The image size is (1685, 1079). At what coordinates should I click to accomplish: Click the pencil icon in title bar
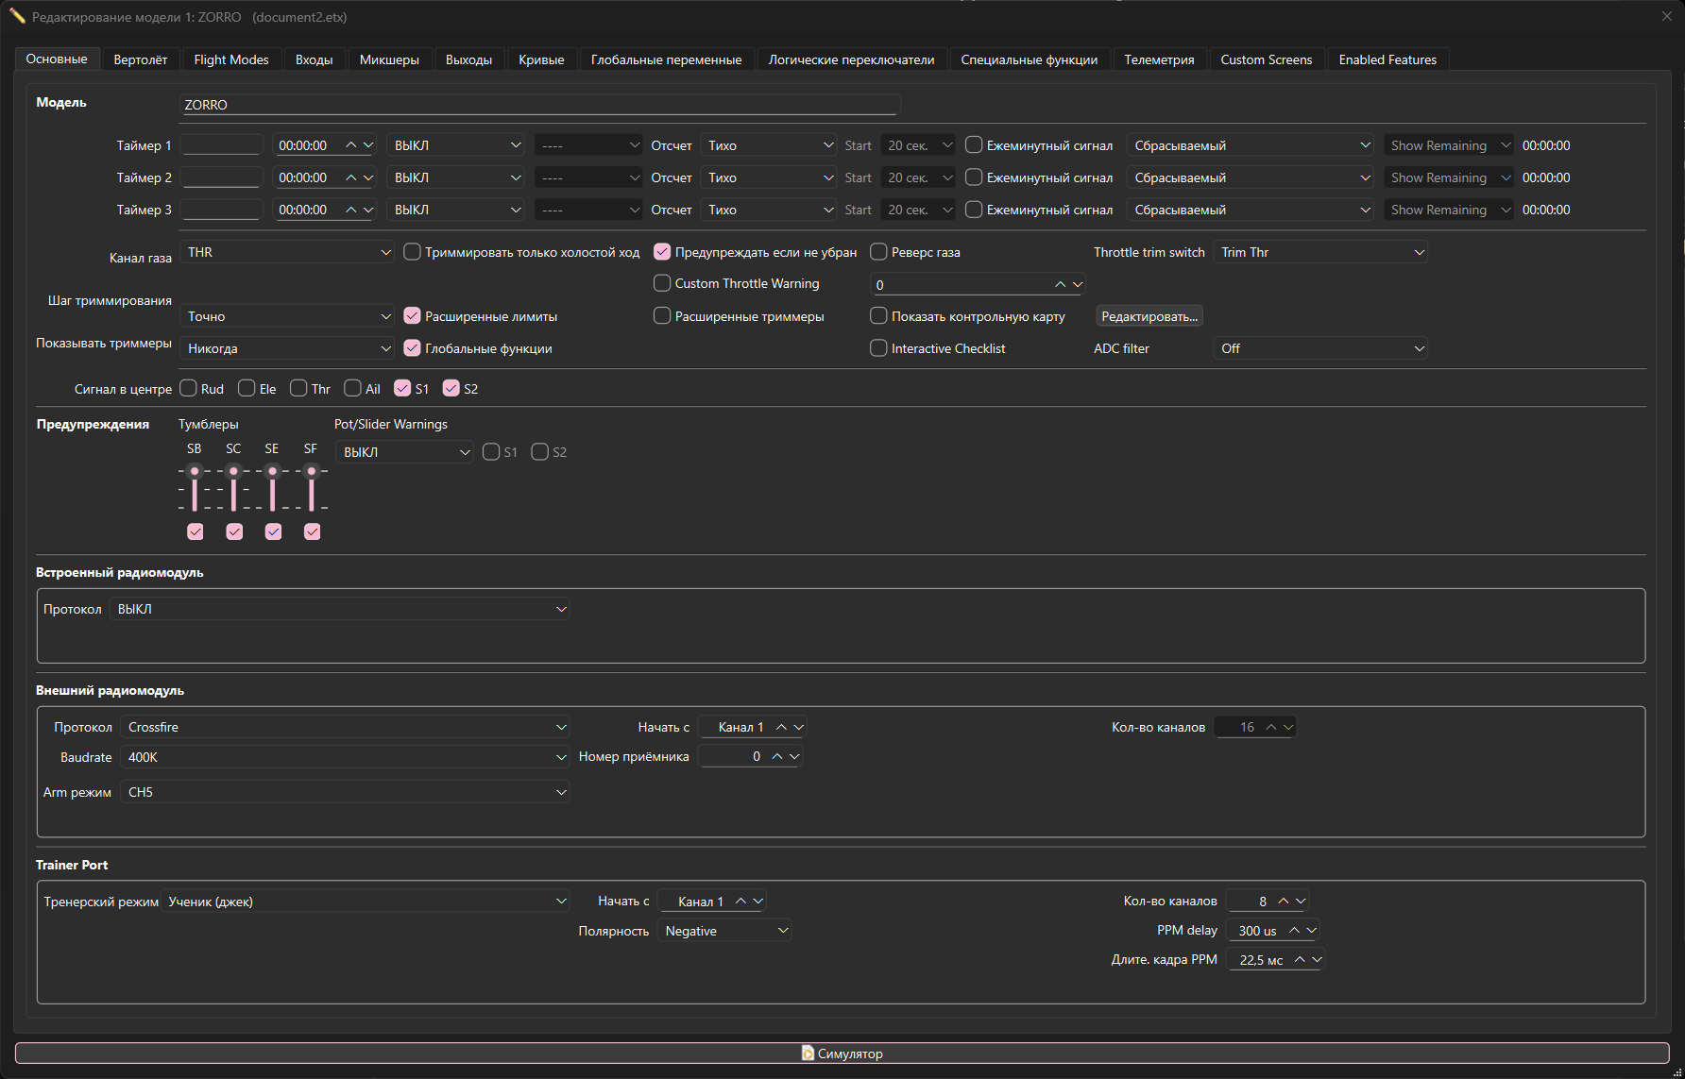17,17
